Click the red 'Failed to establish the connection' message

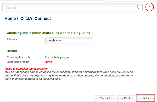[26, 69]
